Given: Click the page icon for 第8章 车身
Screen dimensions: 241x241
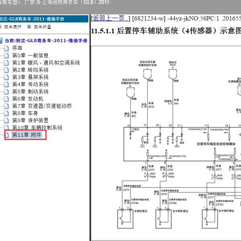Looking at the screenshot, I should (6, 113).
